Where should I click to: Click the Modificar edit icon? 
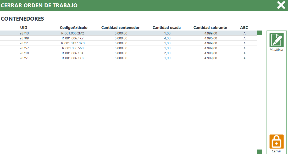[276, 40]
